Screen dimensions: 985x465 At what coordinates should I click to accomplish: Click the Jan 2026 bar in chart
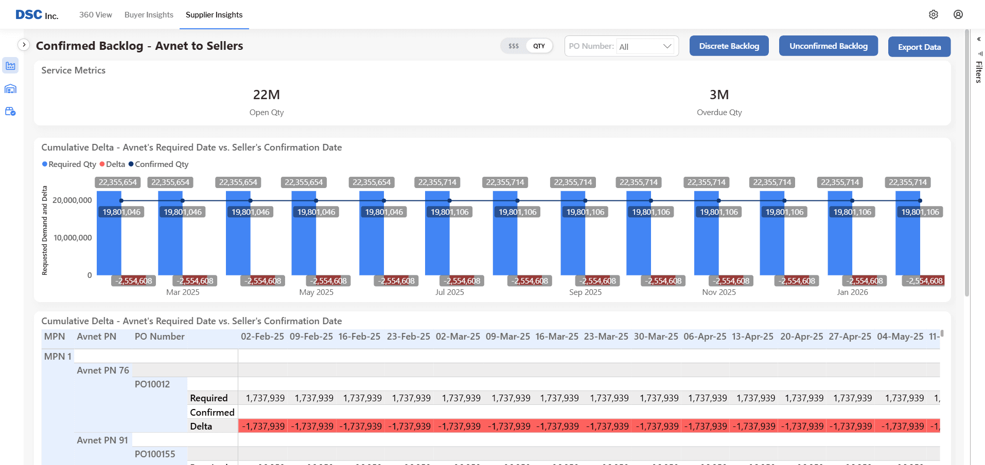[x=840, y=233]
